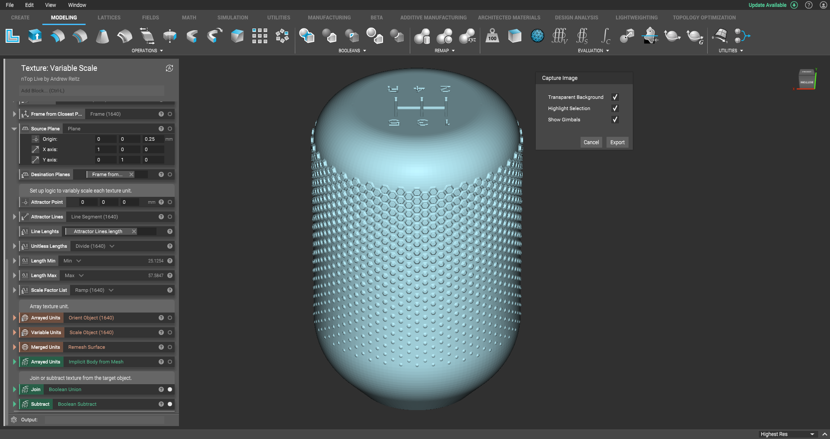Select the section cut evaluation icon
The width and height of the screenshot is (830, 439).
point(650,36)
